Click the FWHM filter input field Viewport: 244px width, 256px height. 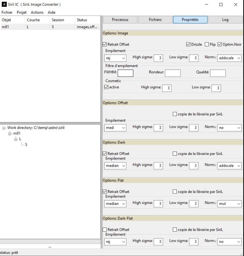(125, 73)
